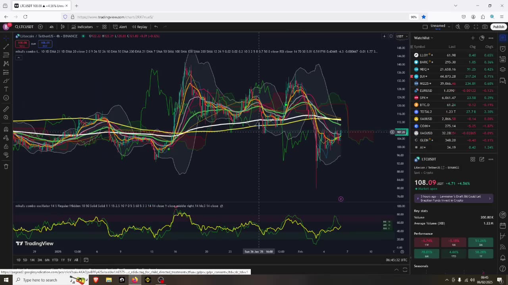Open the Brave browser taskbar icon
Screen dimensions: 508x285
coord(96,280)
